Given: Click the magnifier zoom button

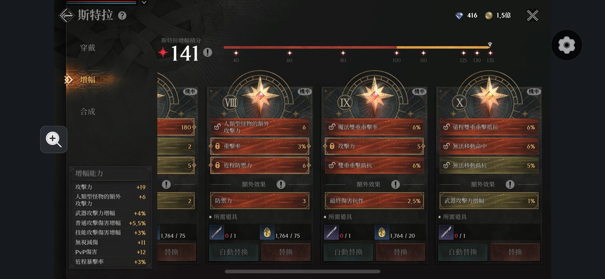Looking at the screenshot, I should [54, 139].
